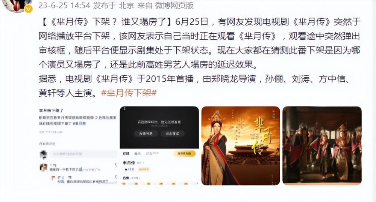Click the 反馈问题 button in player

click(146, 134)
